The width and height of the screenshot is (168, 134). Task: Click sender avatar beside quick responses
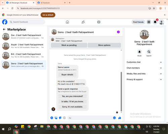click(53, 109)
